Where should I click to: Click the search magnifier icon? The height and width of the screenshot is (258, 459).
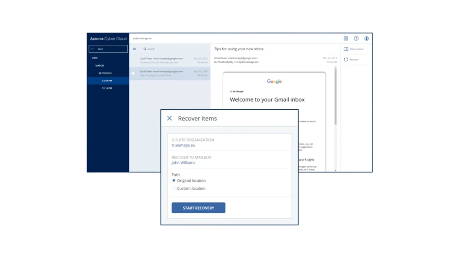145,49
